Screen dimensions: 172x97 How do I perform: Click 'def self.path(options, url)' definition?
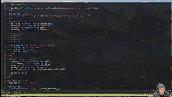tap(22, 14)
